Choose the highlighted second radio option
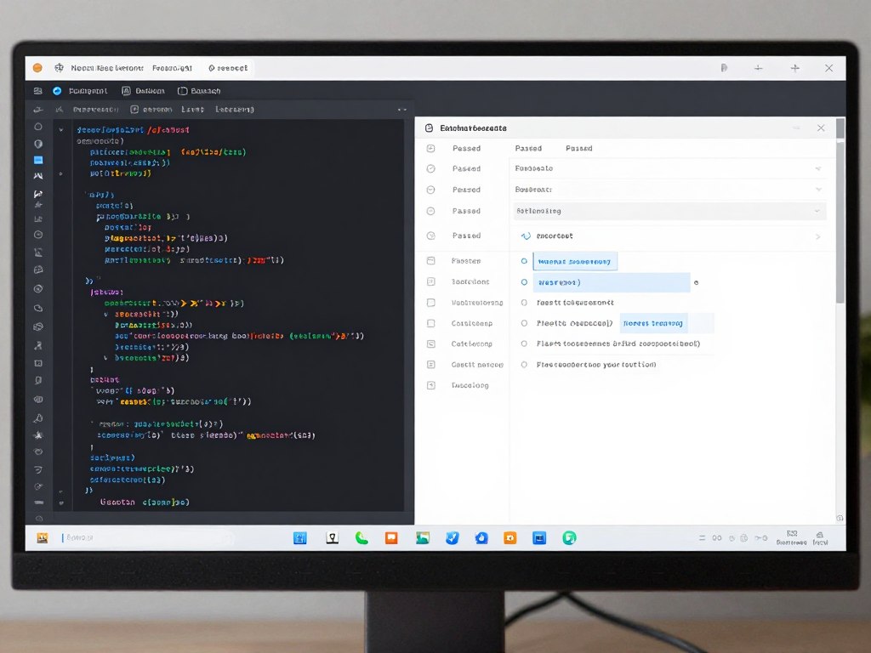 [x=524, y=282]
